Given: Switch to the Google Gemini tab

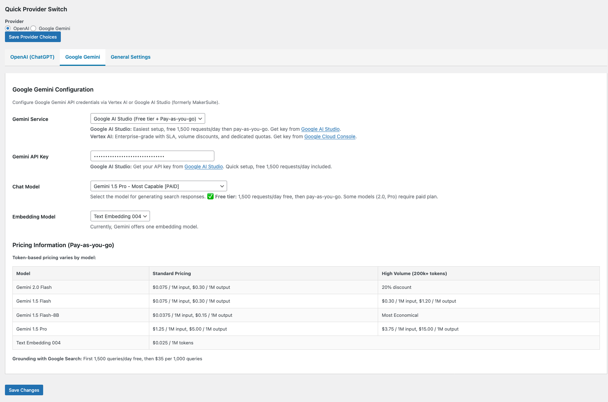Looking at the screenshot, I should 82,57.
